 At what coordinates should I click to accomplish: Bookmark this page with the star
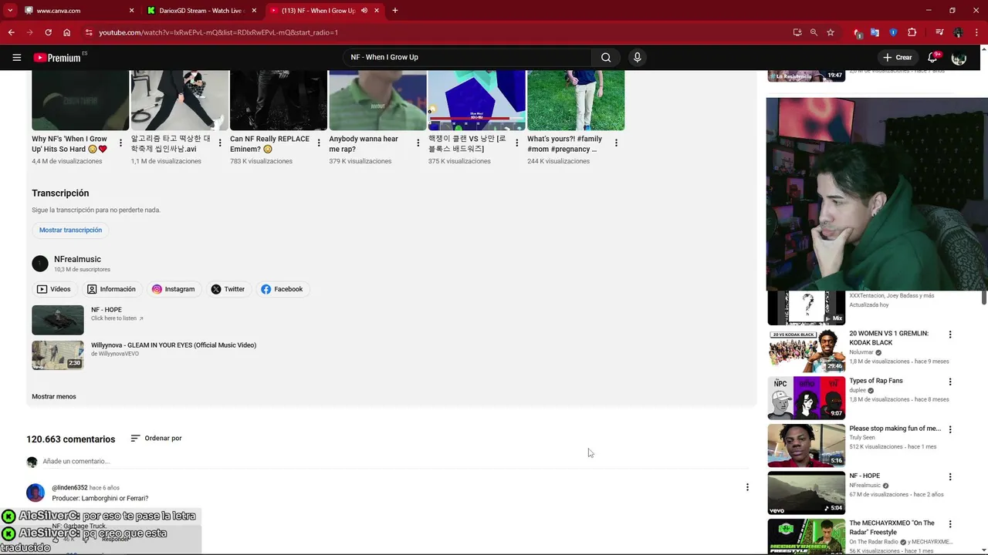coord(831,32)
